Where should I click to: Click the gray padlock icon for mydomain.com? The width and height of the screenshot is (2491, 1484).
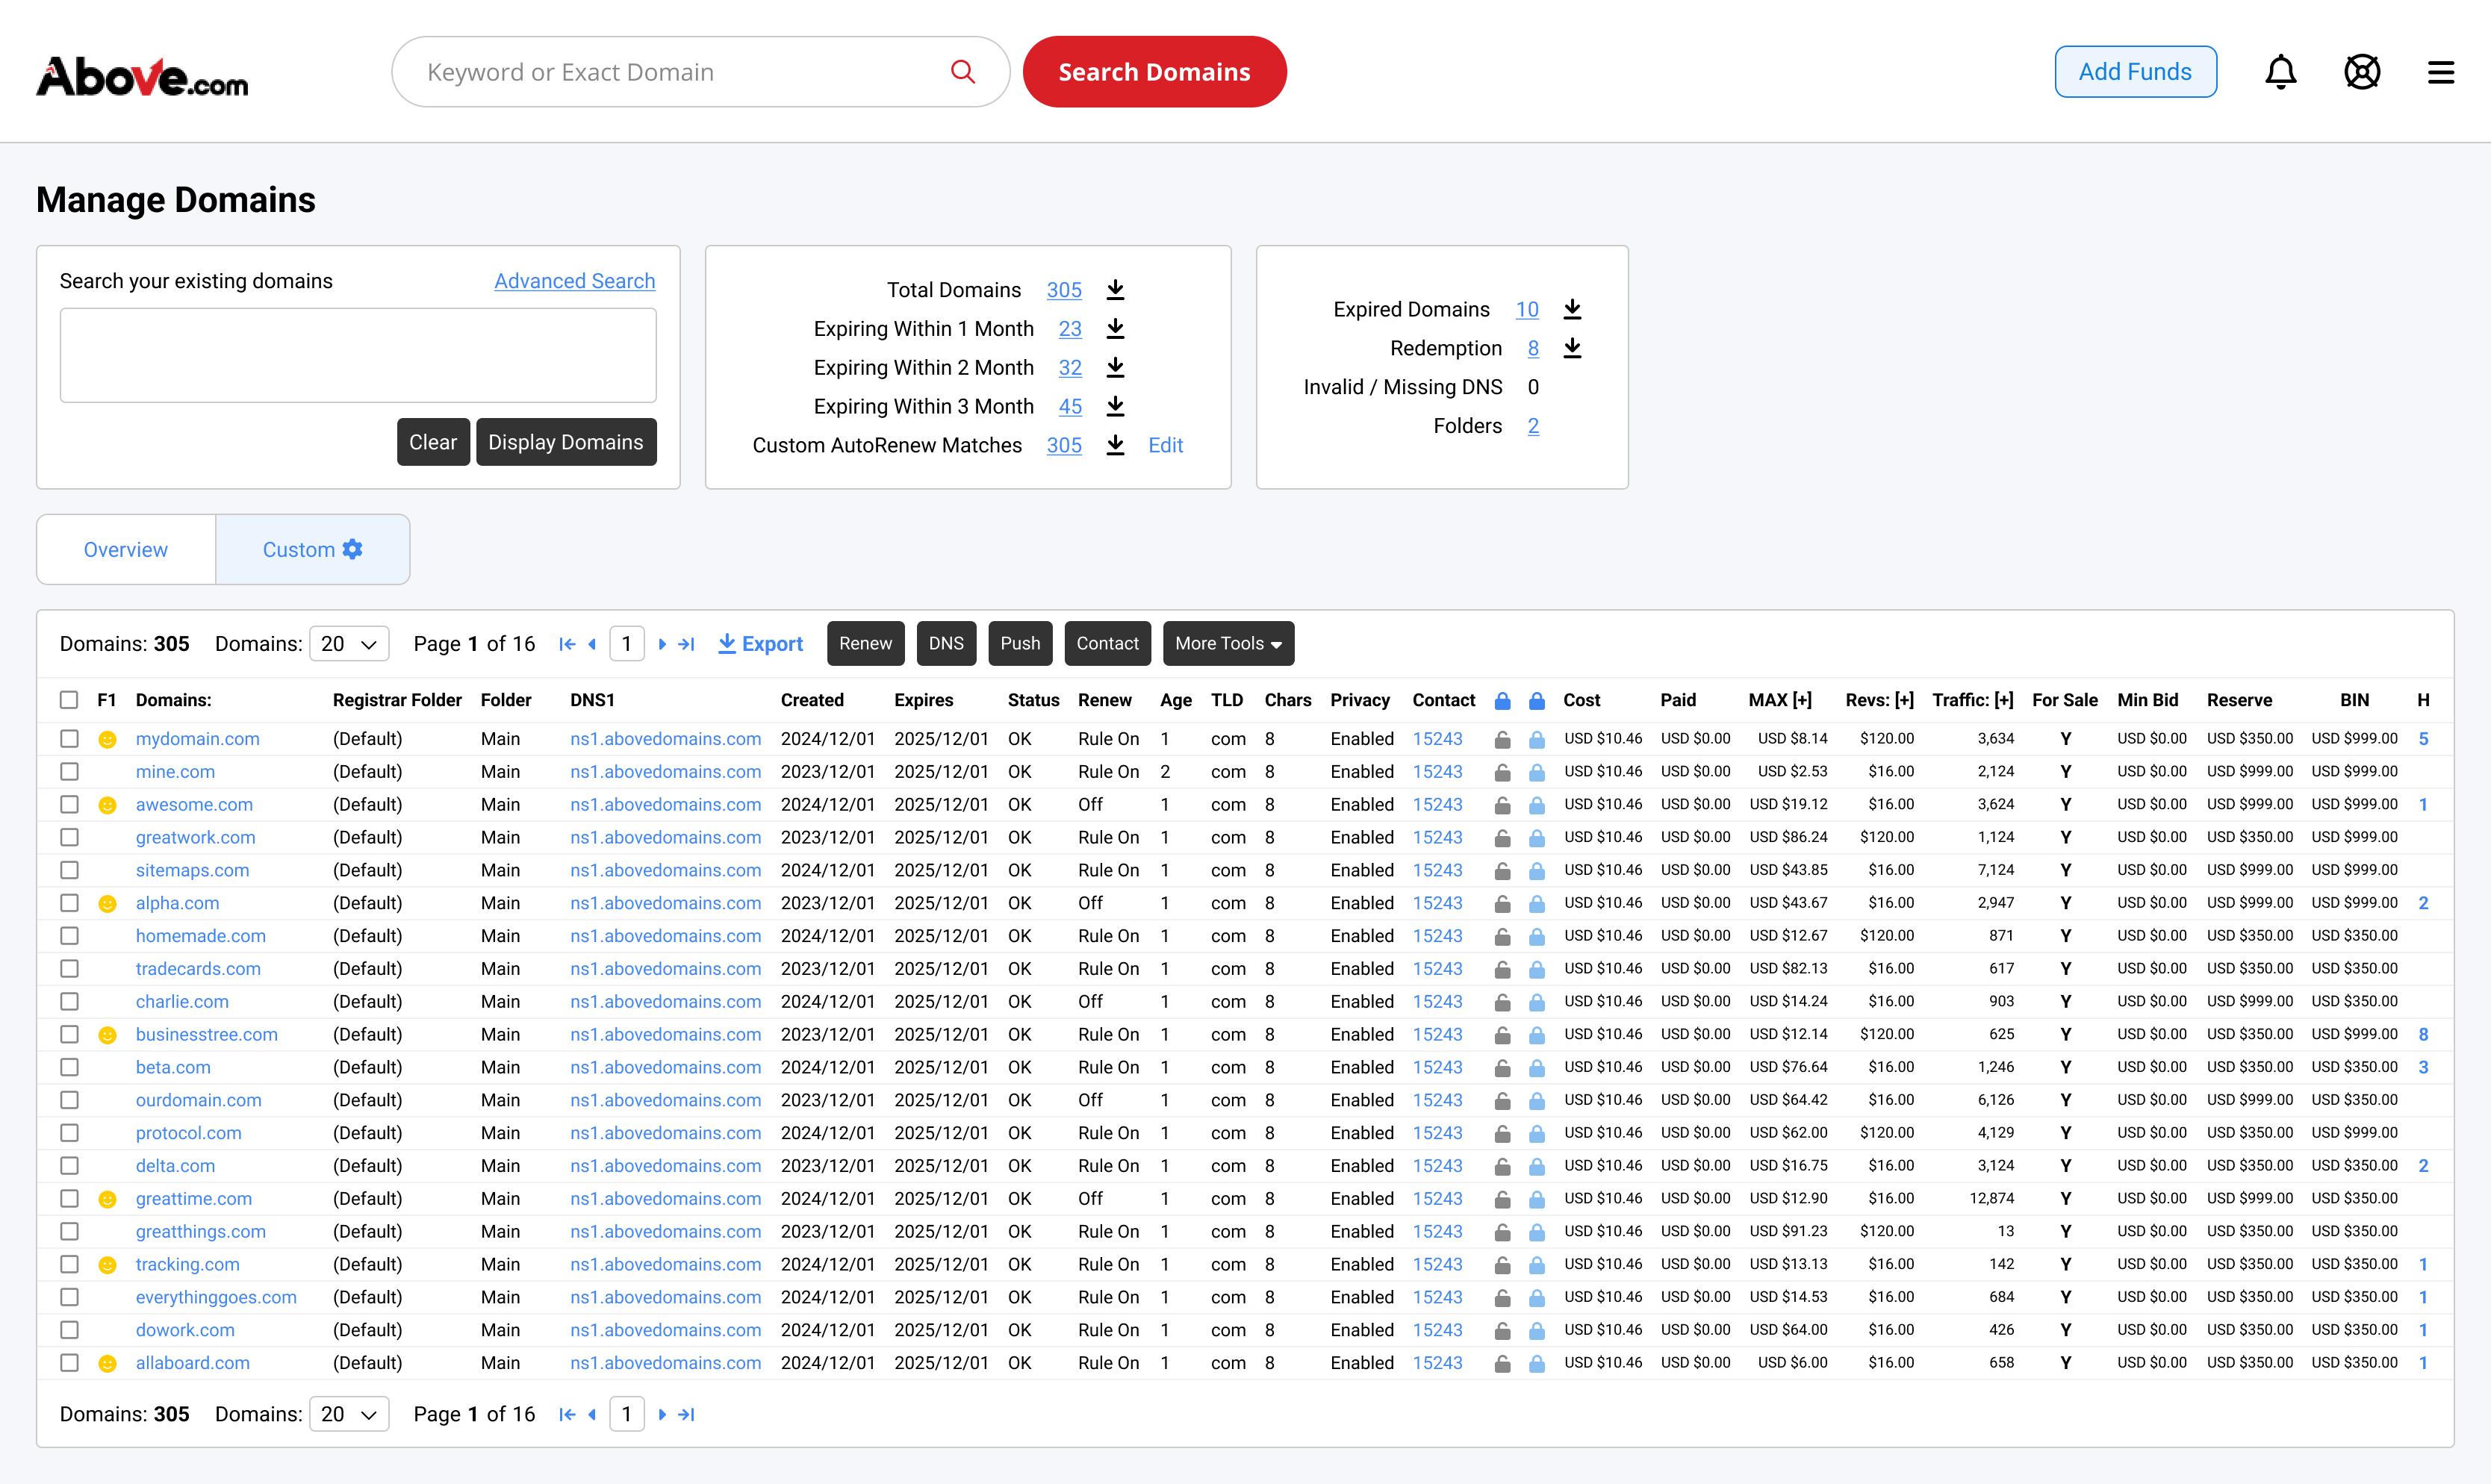(1502, 740)
